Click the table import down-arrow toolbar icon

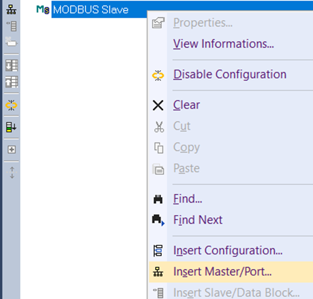coord(12,66)
